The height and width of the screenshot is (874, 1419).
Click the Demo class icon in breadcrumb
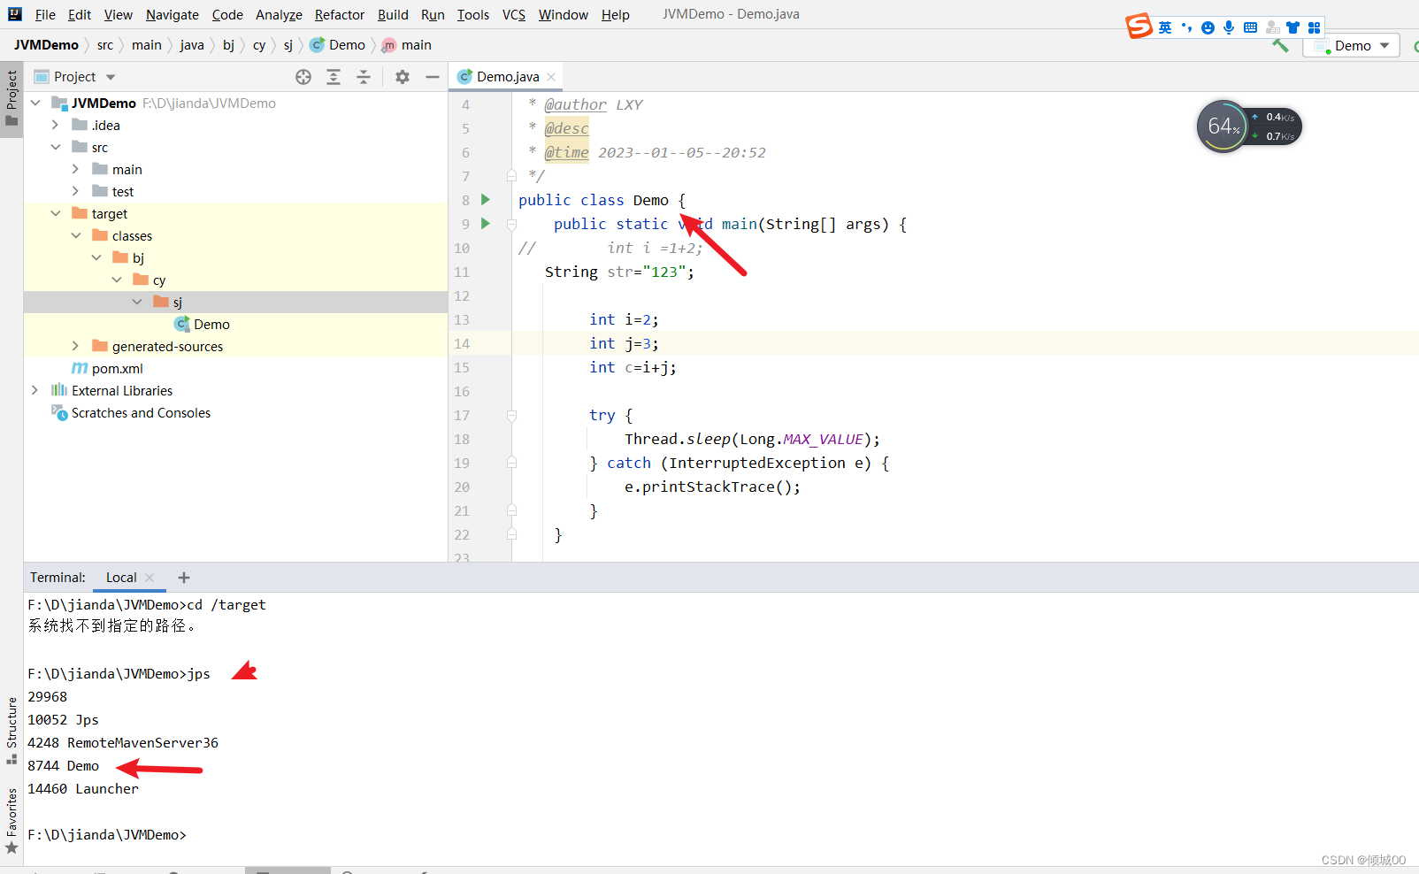(x=317, y=45)
